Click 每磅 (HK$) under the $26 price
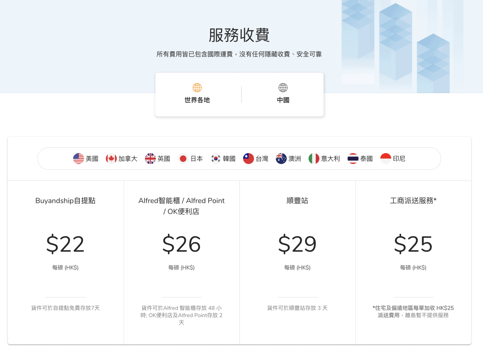Screen dimensions: 483x358 coord(181,267)
